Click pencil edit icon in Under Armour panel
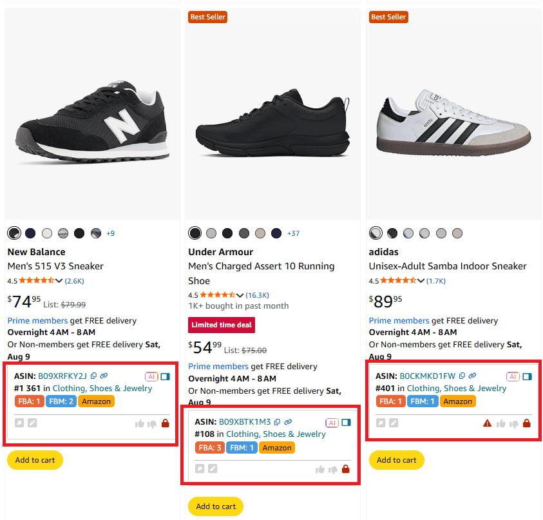Screen dimensions: 543x520 213,469
